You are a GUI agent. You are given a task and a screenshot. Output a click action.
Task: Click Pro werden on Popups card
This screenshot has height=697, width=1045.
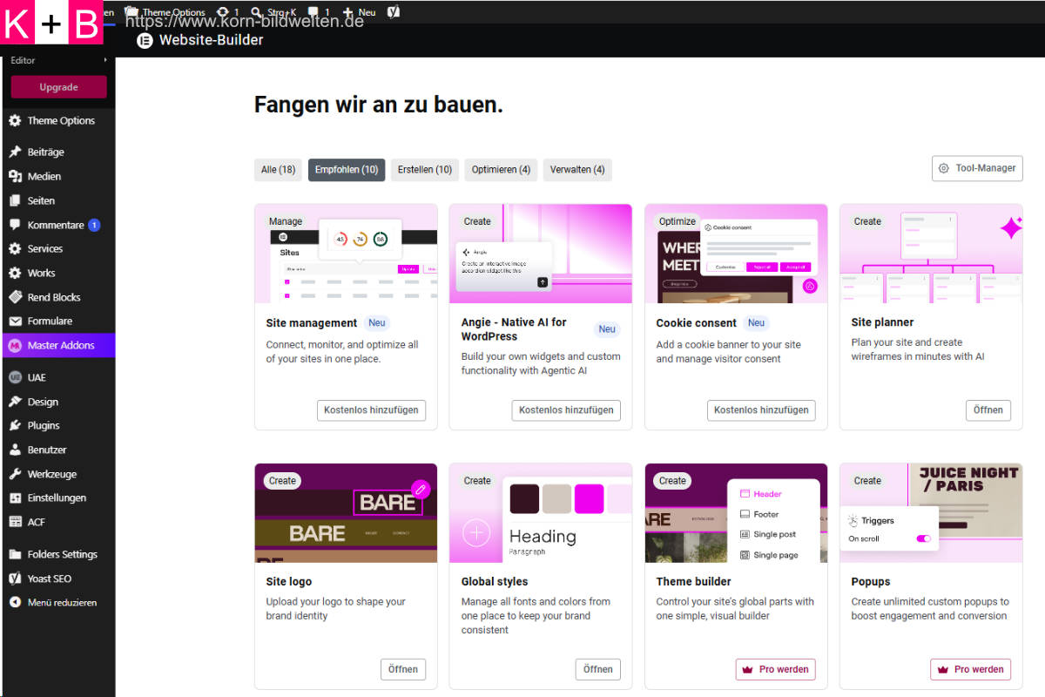point(971,669)
